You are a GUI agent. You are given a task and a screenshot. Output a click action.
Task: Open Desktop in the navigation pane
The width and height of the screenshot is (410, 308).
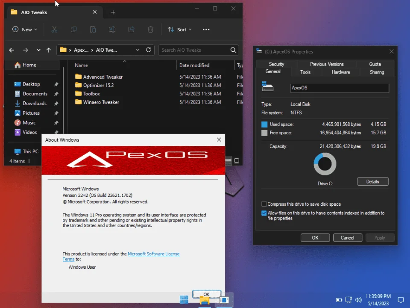click(31, 84)
